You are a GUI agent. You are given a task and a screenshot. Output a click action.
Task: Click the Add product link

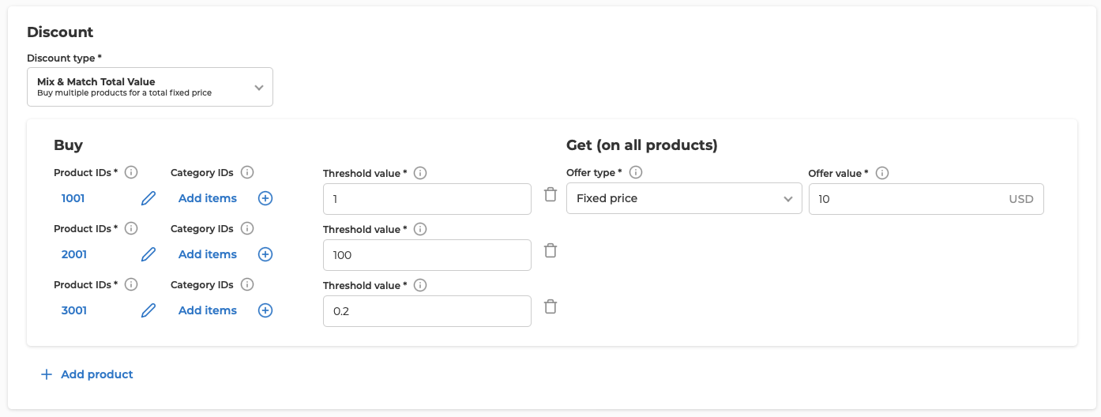(87, 374)
